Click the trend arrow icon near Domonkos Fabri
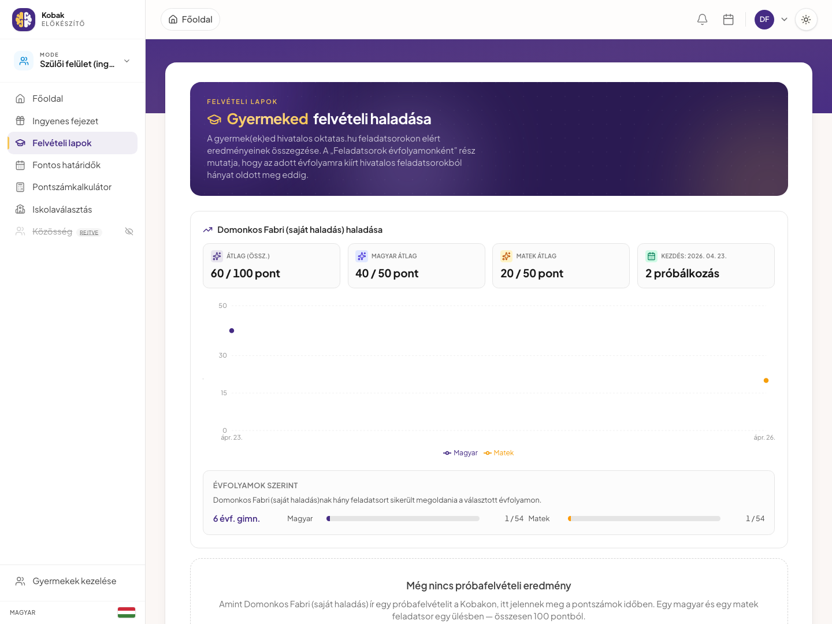 208,230
